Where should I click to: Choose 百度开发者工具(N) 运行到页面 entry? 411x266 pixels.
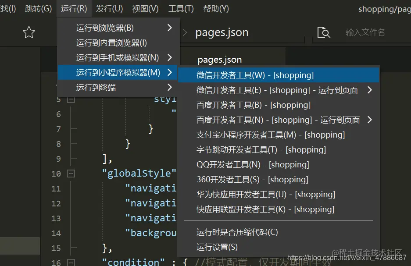point(279,120)
